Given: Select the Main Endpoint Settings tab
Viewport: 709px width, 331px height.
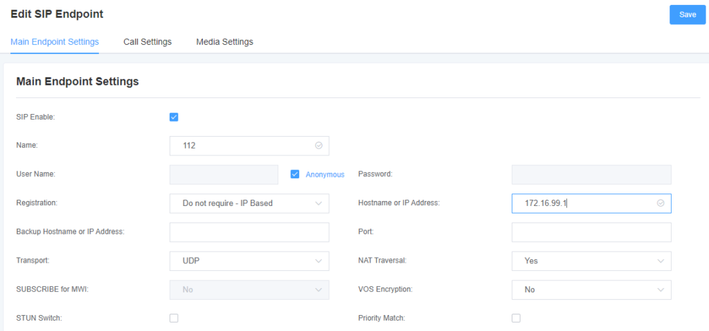Looking at the screenshot, I should [55, 41].
